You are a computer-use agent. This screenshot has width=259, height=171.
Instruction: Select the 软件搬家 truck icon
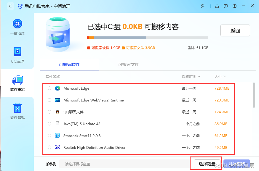(x=17, y=80)
